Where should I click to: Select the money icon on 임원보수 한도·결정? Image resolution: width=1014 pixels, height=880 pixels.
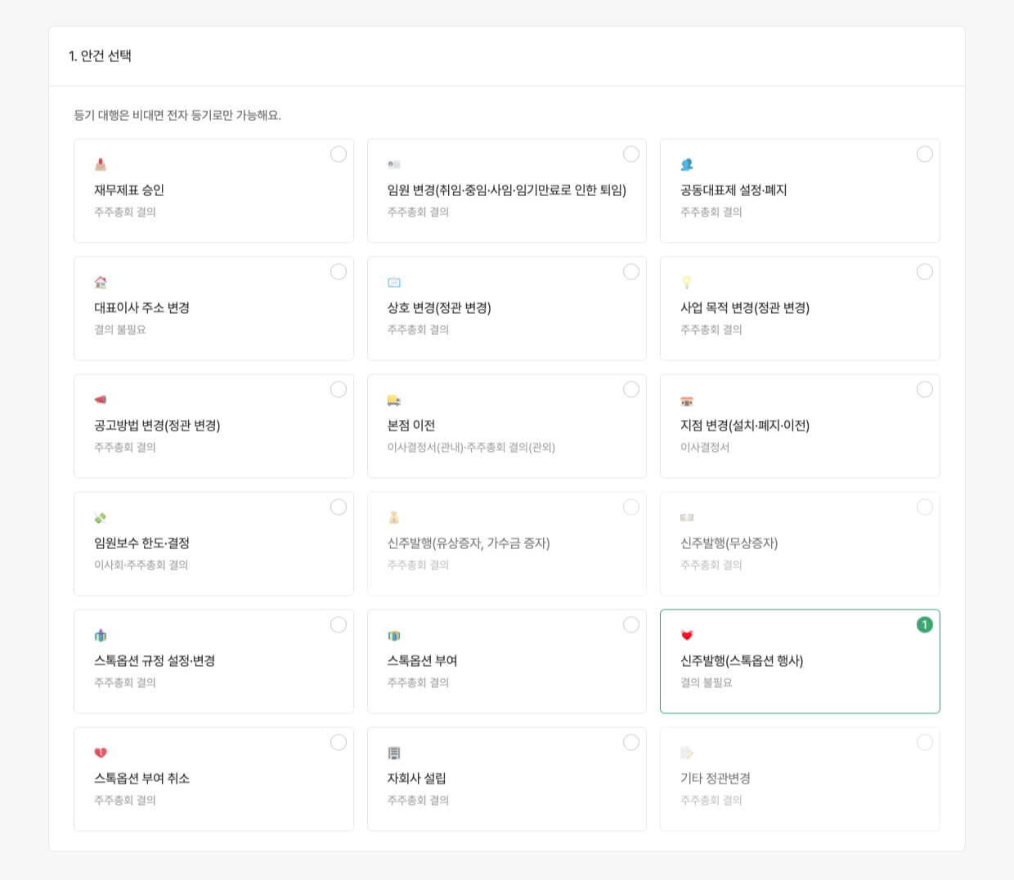(x=100, y=516)
